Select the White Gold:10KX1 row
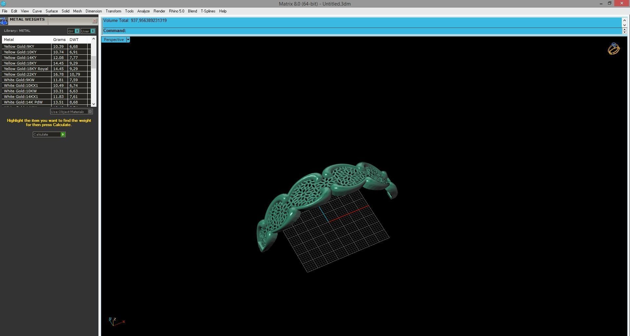The width and height of the screenshot is (630, 336). (46, 85)
